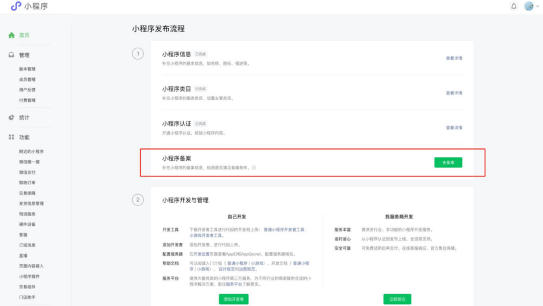Image resolution: width=543 pixels, height=306 pixels.
Task: Click the 小程序备案 heading
Action: pos(177,158)
